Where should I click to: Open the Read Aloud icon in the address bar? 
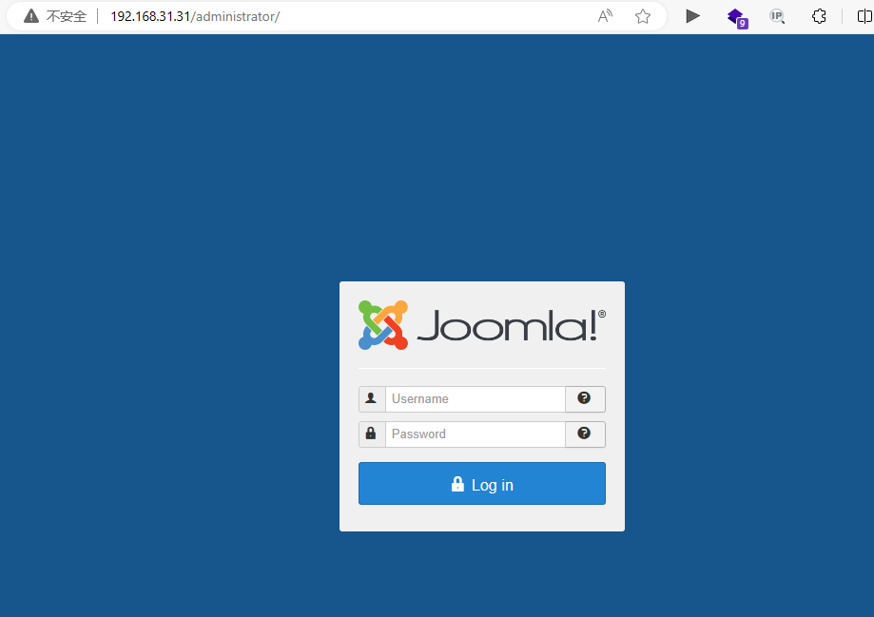[605, 16]
